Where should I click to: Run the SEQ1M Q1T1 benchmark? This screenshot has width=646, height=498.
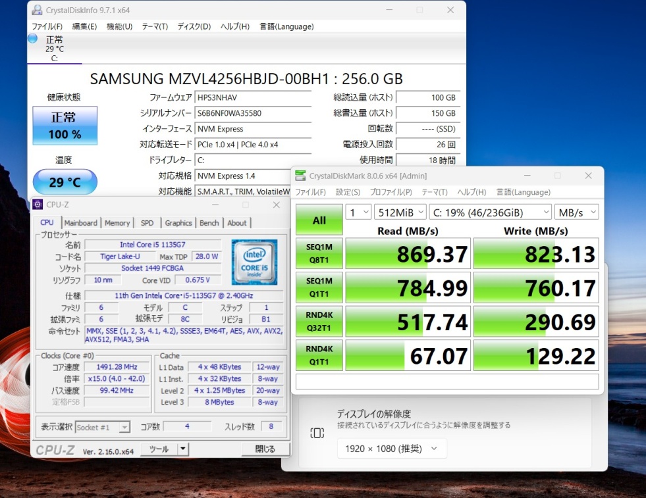point(319,287)
